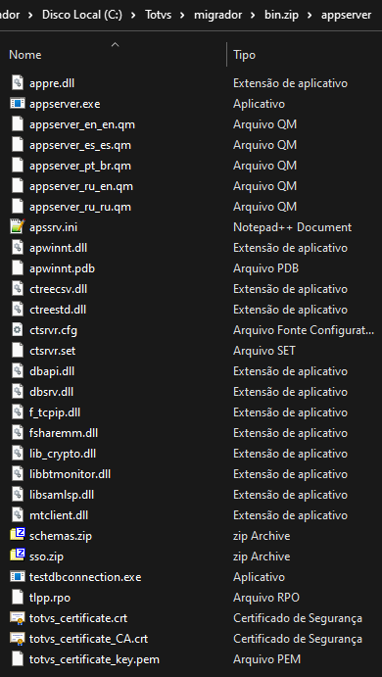
Task: Expand chevron after migrador breadcrumb
Action: pyautogui.click(x=254, y=15)
